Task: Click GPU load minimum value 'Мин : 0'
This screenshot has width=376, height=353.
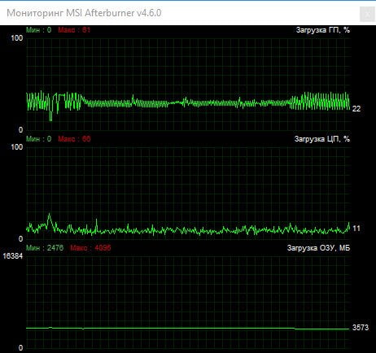Action: pos(38,30)
